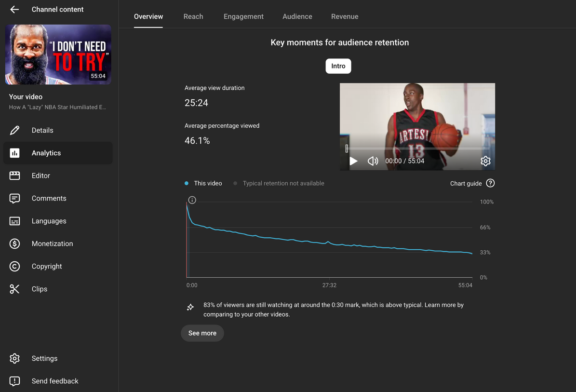
Task: Click the Chart guide link text
Action: pos(466,183)
